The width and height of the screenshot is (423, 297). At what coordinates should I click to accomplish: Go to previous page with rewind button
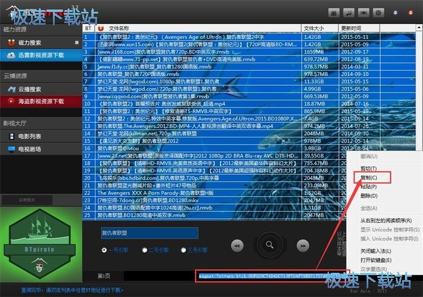pyautogui.click(x=237, y=246)
